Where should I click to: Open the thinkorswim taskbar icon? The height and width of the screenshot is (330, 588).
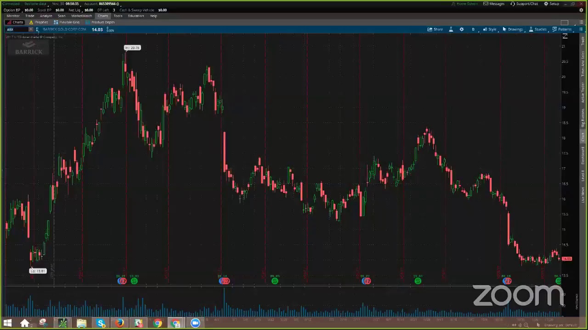[62, 323]
